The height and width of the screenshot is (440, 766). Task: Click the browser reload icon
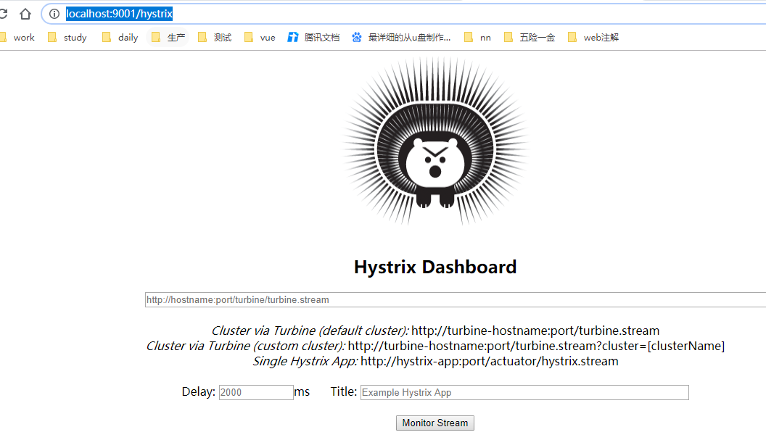tap(3, 14)
